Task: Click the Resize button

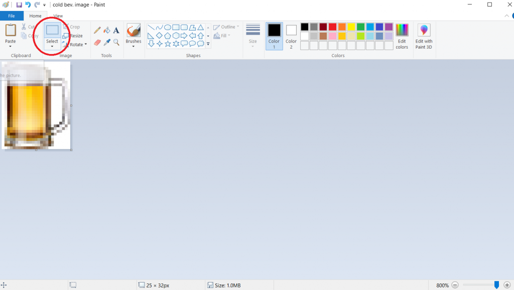Action: pos(73,36)
